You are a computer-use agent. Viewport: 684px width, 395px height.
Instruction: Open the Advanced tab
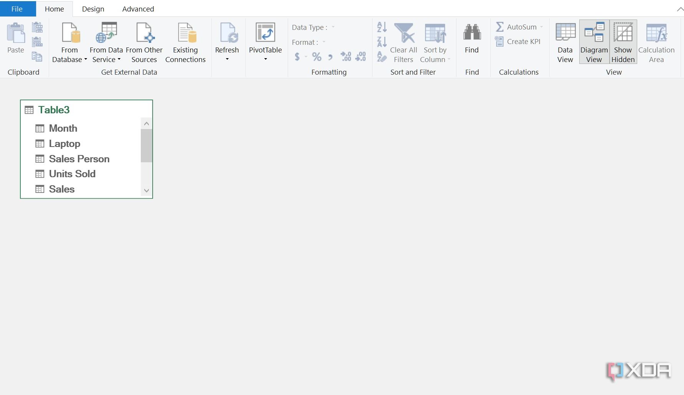pyautogui.click(x=137, y=8)
